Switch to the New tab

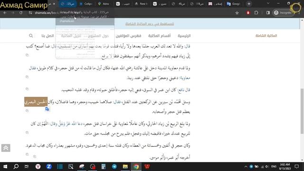142,4
